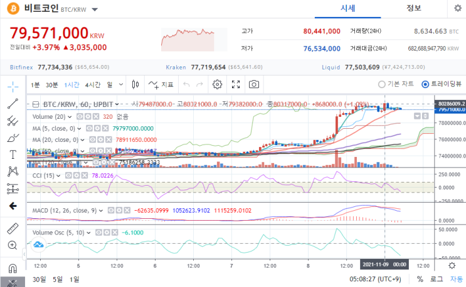466x287 pixels.
Task: Select the 기본 차트 radio option
Action: click(396, 84)
